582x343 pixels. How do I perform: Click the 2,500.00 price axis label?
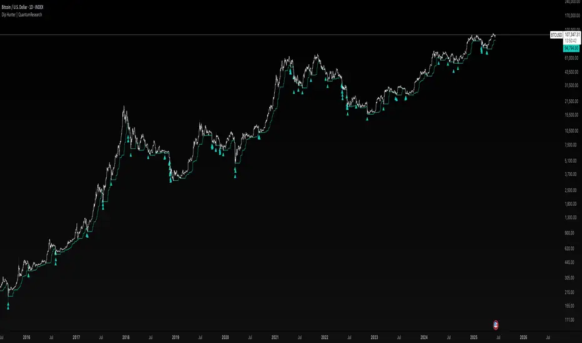(x=571, y=191)
